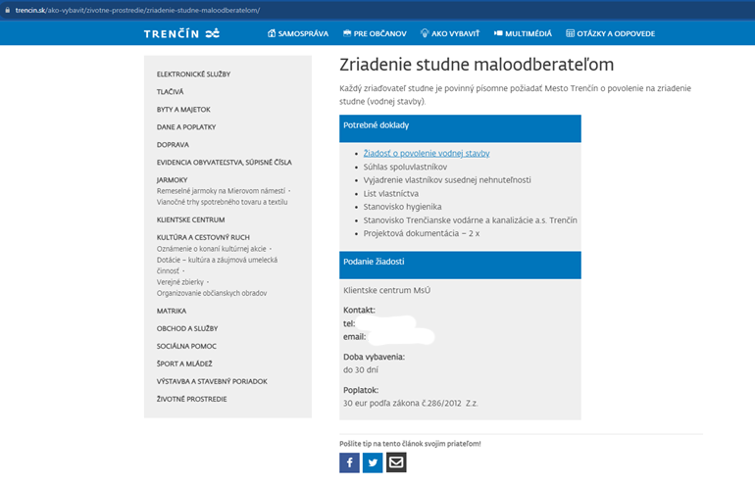
Task: Open Otázky a odpovede page
Action: (610, 33)
